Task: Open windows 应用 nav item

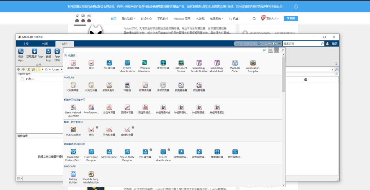Action: pyautogui.click(x=182, y=19)
